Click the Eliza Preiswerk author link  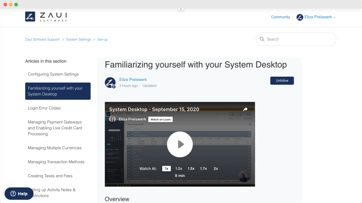pyautogui.click(x=133, y=79)
